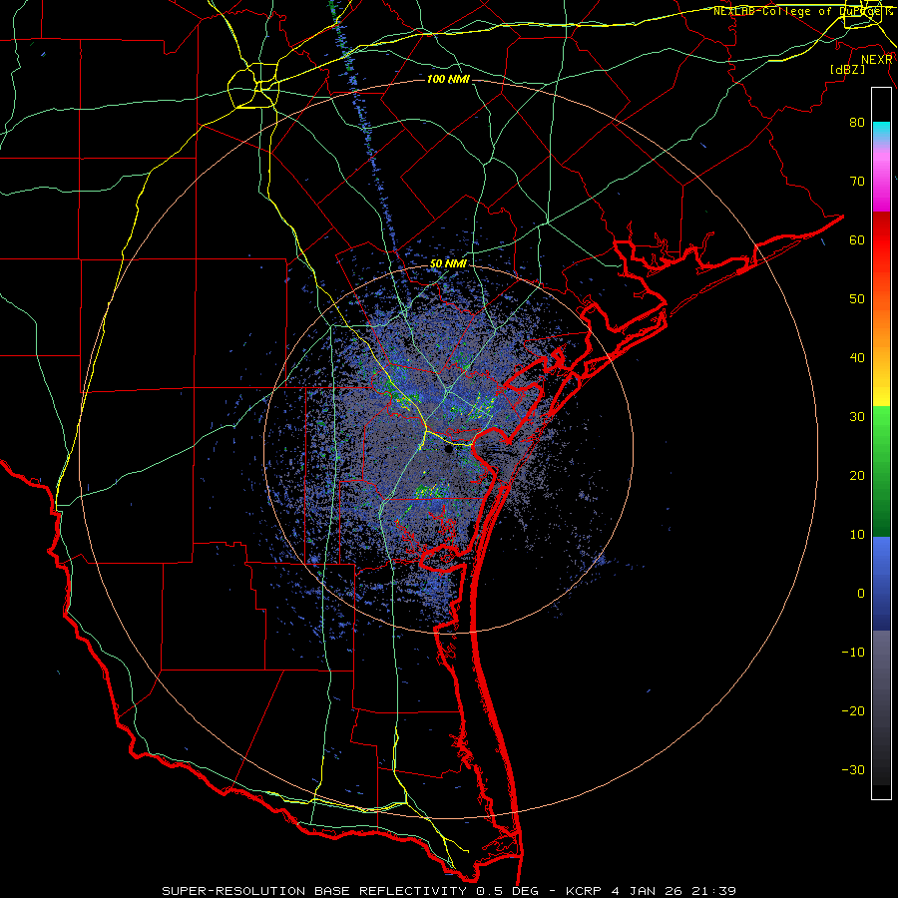This screenshot has height=898, width=898.
Task: Click the 40 value on the dBZ scale
Action: tap(857, 358)
